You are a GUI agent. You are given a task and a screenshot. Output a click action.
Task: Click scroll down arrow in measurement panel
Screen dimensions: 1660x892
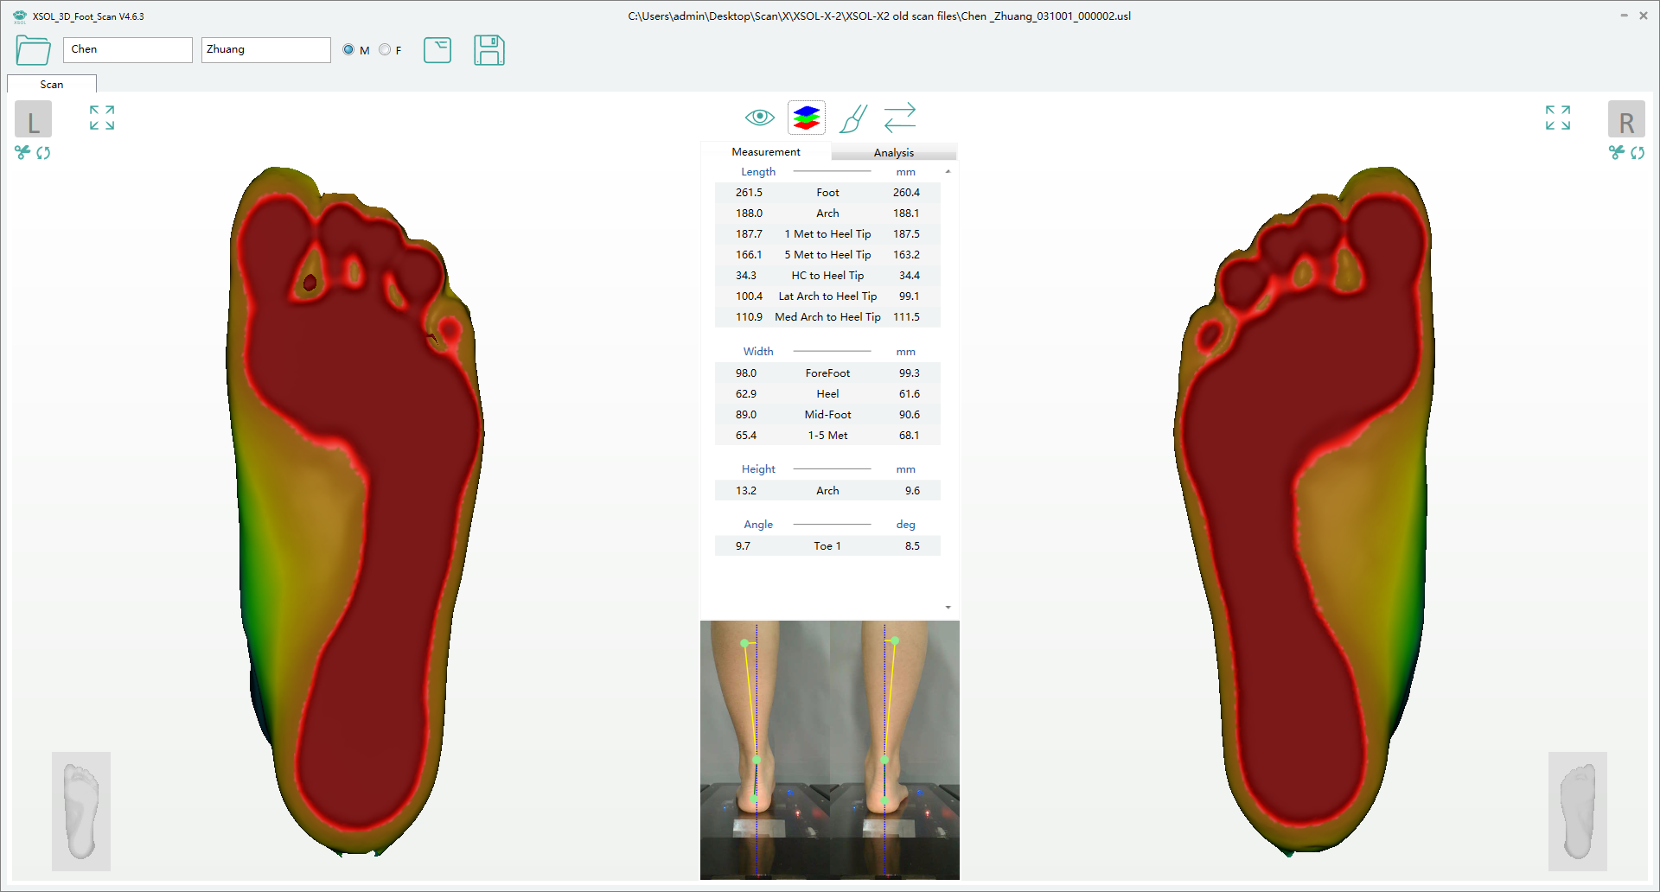[x=948, y=608]
